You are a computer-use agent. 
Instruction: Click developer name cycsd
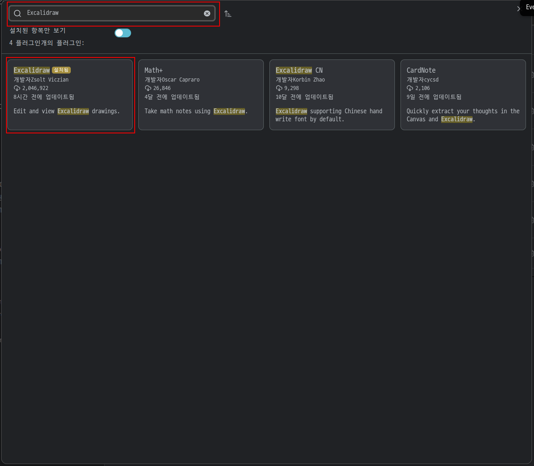tap(431, 80)
